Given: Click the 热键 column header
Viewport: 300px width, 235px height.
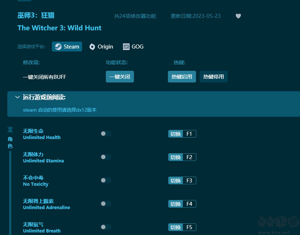Looking at the screenshot, I should (x=179, y=62).
